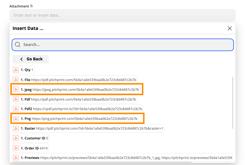This screenshot has width=245, height=165.
Task: Click the horizontal scrollbar below the data list
Action: point(102,162)
